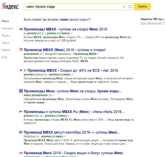The image size is (165, 157).
Task: Click the ru-promokod.ru result favicon
Action: 21,29
